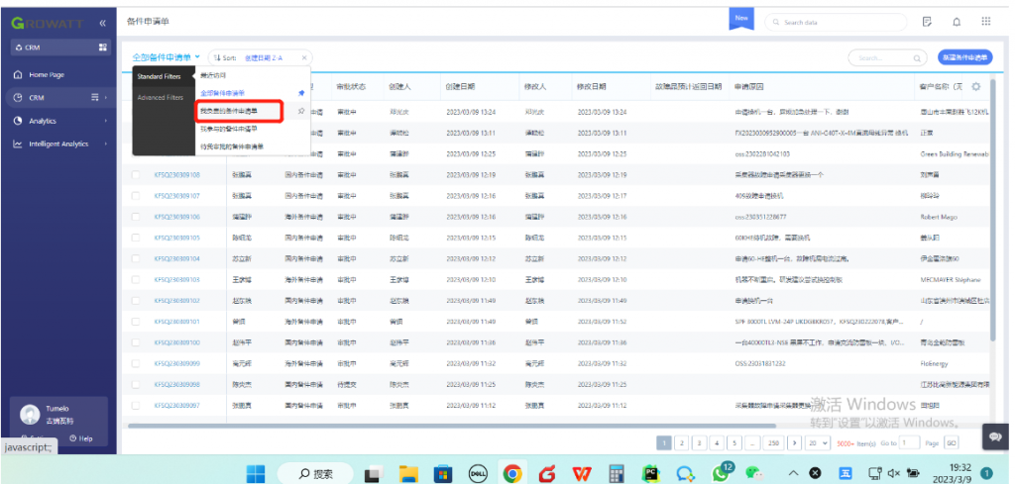
Task: Unpin the blue-pinned filter 全部备件申请单
Action: pos(300,93)
